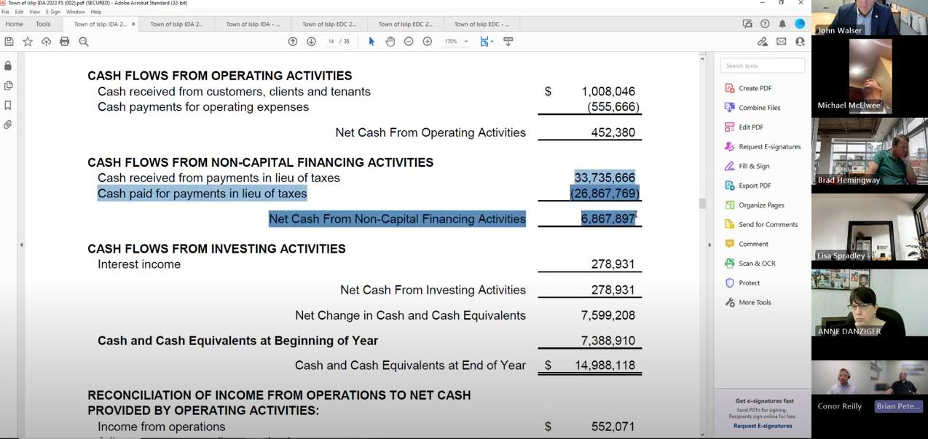The height and width of the screenshot is (439, 928).
Task: Print the document using the printer icon
Action: point(65,41)
